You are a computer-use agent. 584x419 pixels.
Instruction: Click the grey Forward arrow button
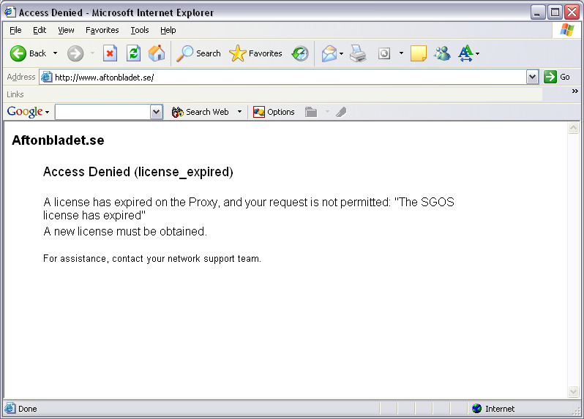75,53
